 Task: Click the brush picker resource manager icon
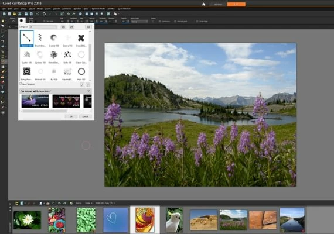[x=88, y=27]
